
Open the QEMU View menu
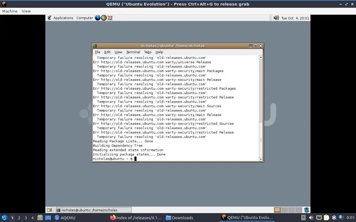point(26,11)
